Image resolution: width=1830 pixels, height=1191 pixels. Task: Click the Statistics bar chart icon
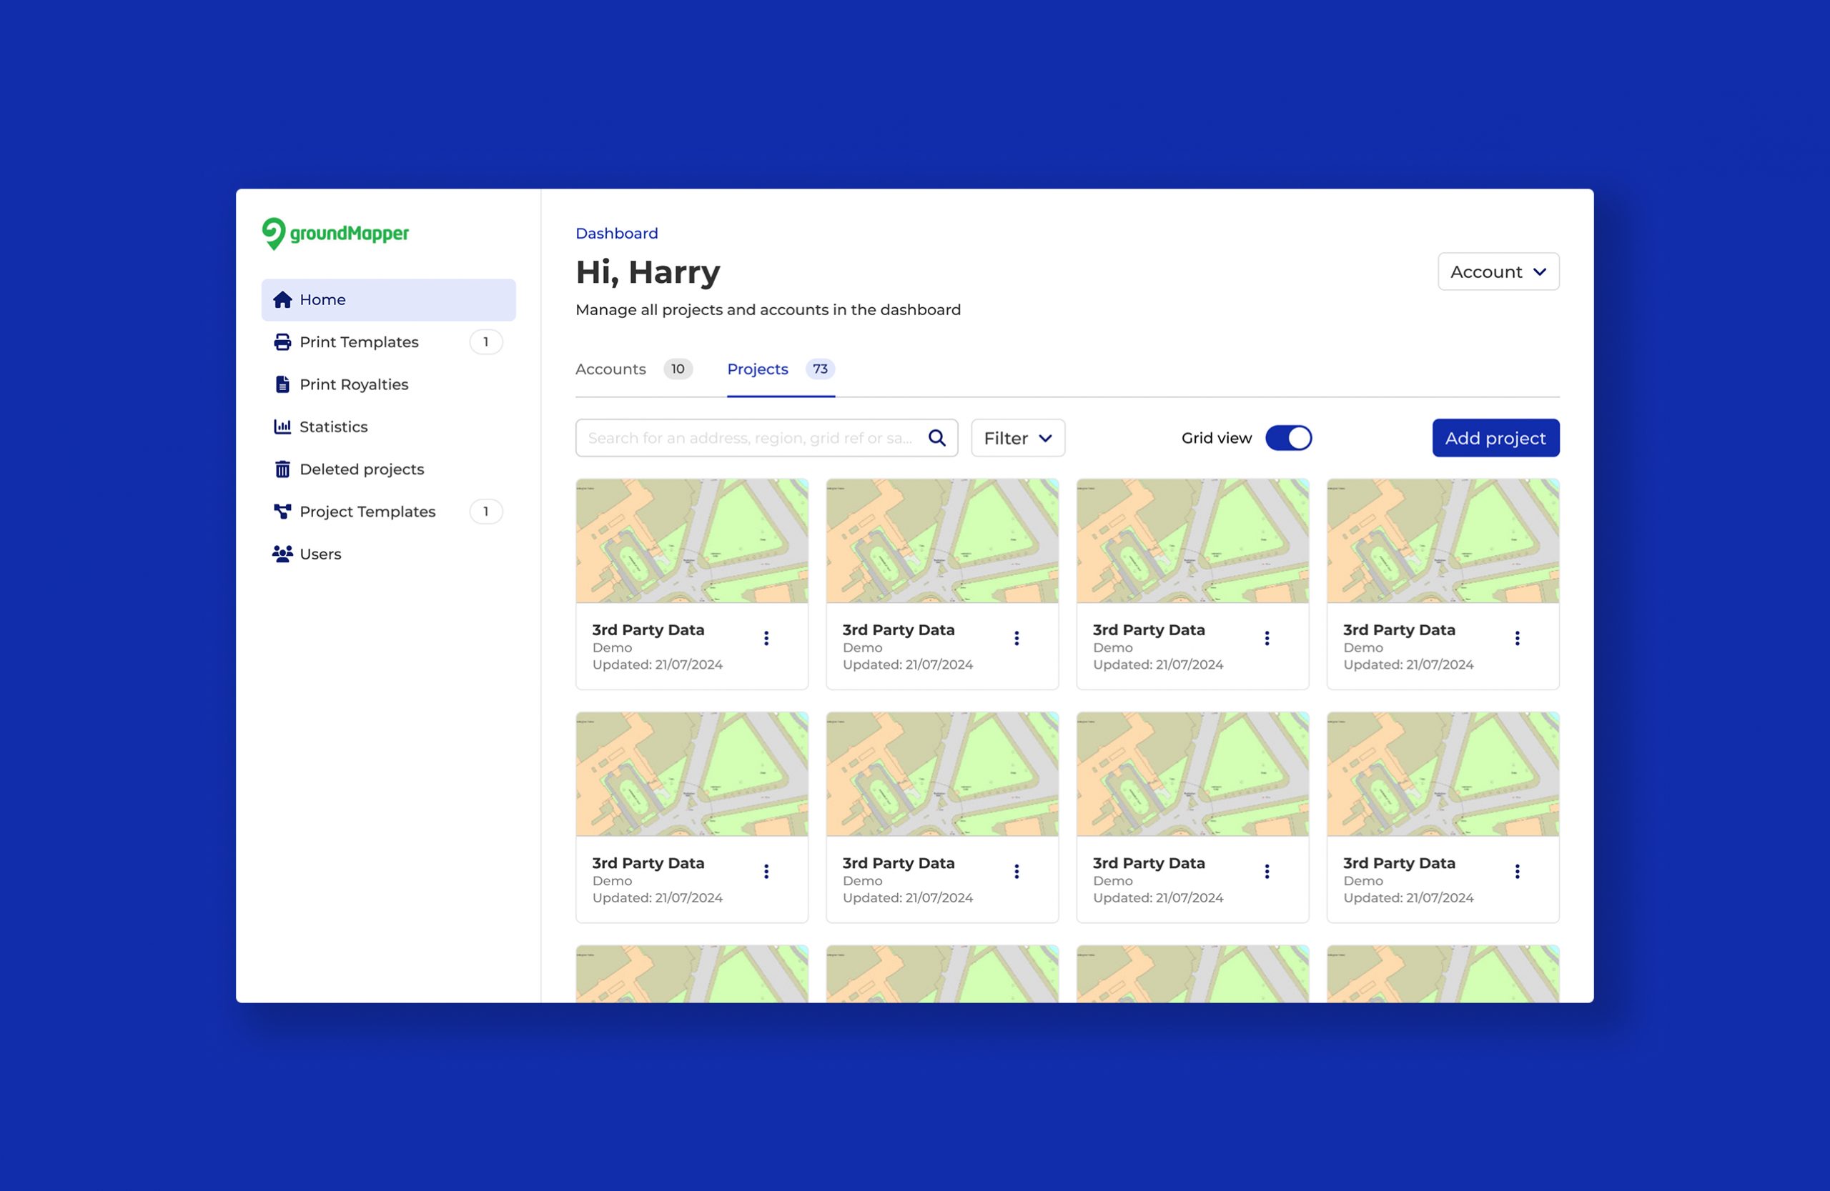pos(282,427)
